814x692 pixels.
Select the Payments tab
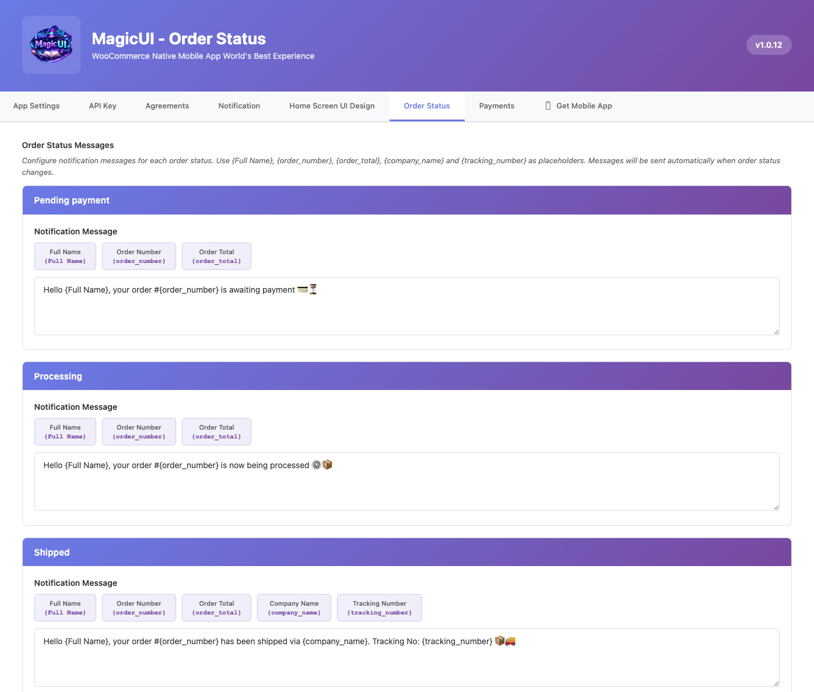pos(497,106)
